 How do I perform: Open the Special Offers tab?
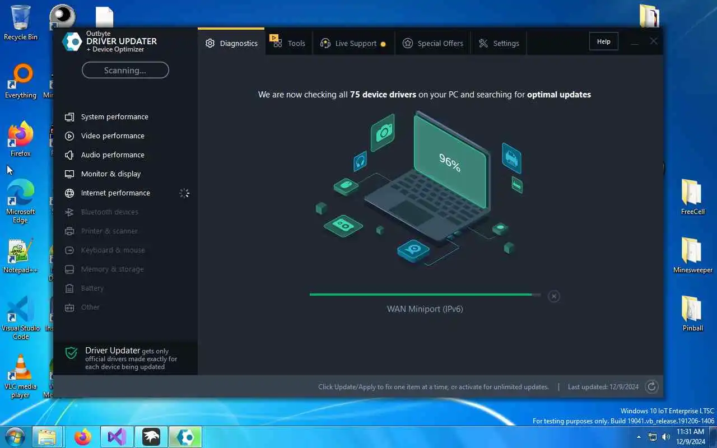click(433, 43)
